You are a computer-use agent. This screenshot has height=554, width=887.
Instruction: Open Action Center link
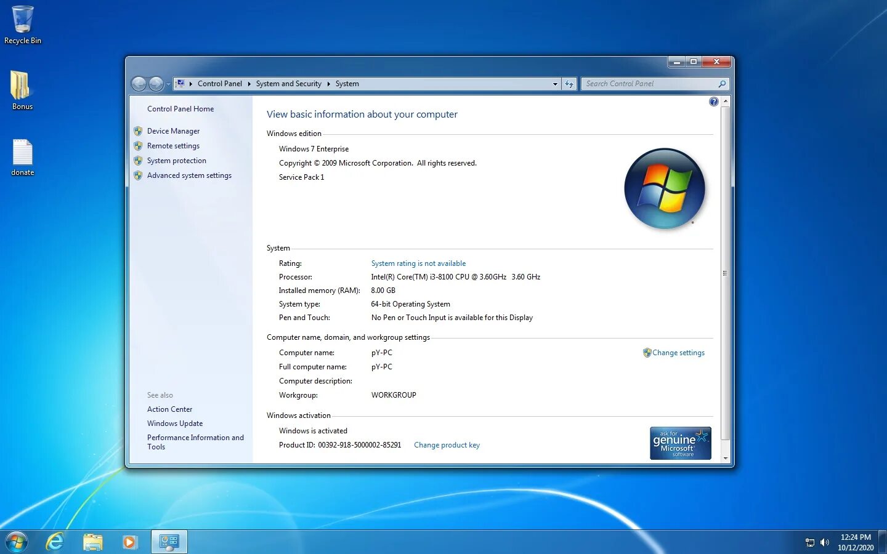(x=169, y=409)
